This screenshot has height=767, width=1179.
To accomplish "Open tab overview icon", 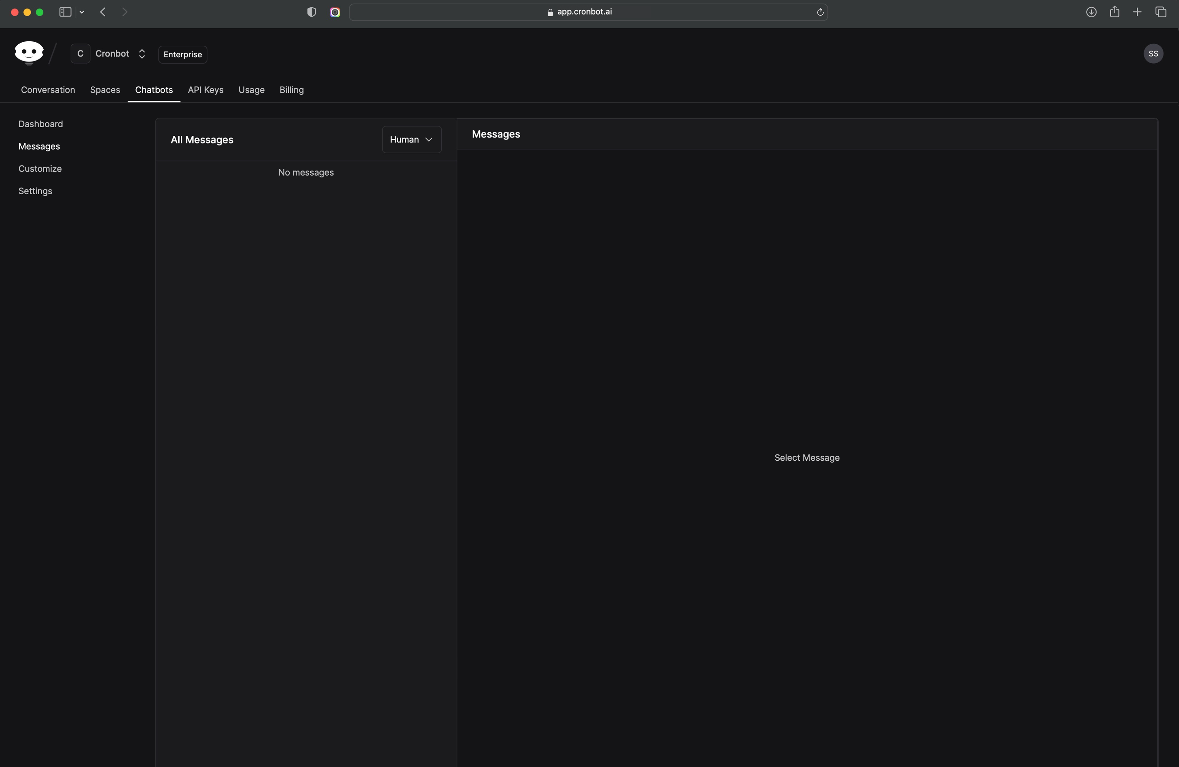I will (x=1160, y=12).
